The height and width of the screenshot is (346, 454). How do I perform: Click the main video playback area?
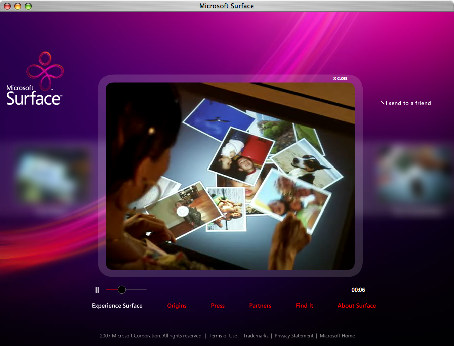click(230, 176)
